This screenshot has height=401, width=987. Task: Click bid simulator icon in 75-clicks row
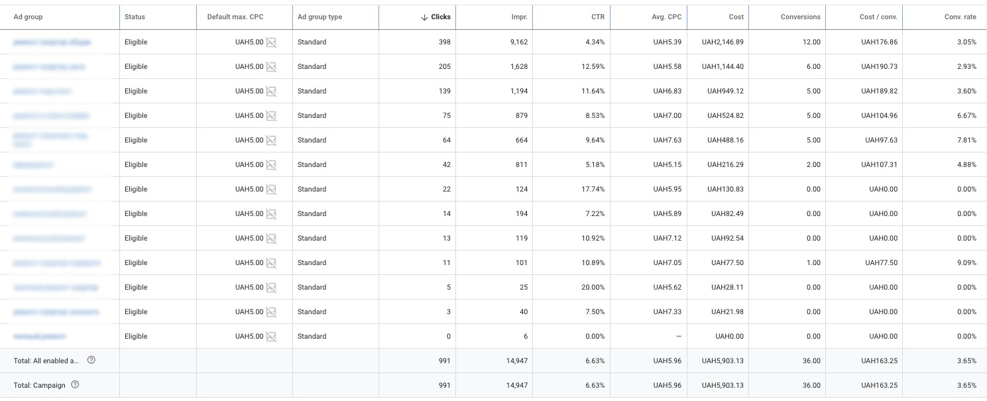coord(271,116)
